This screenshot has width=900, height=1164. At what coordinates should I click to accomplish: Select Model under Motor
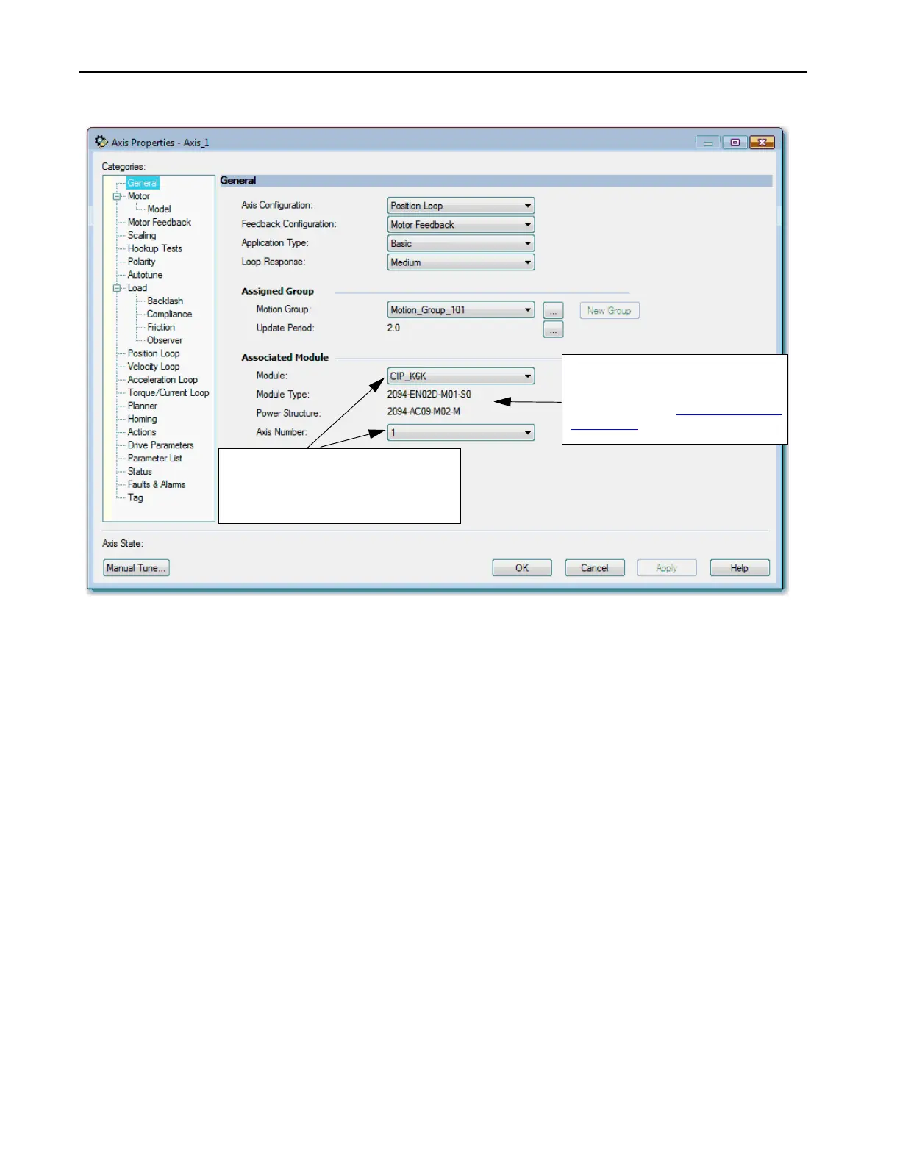pyautogui.click(x=159, y=209)
